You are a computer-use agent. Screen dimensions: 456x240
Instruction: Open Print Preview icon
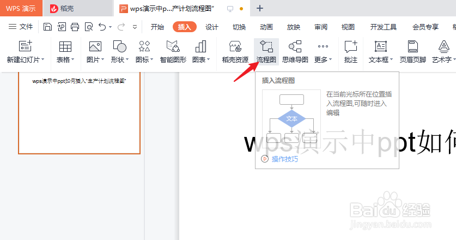89,27
